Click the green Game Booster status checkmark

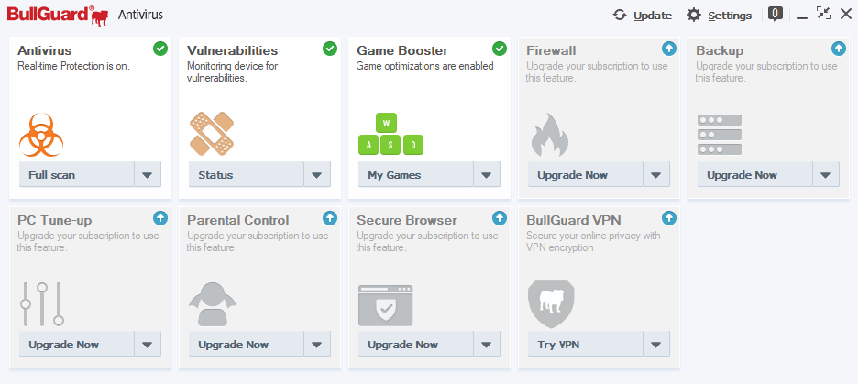500,49
